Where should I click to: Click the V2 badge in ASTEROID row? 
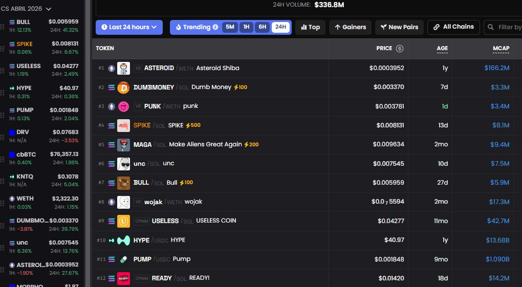(x=138, y=68)
